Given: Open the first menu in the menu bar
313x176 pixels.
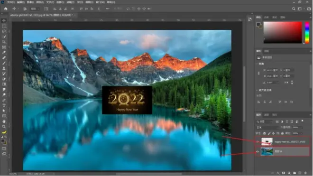Looking at the screenshot, I should click(10, 2).
